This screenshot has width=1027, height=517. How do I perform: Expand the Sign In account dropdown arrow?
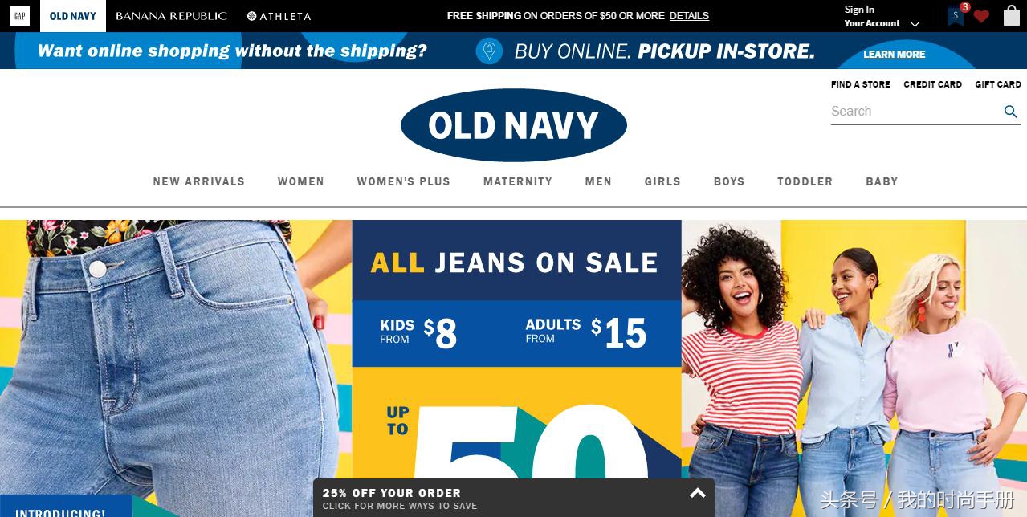[x=915, y=24]
